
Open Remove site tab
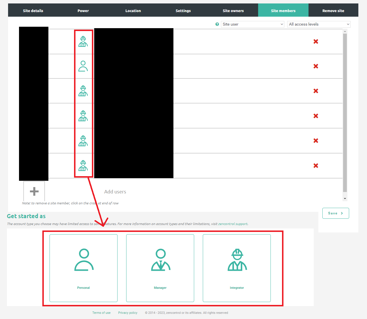pyautogui.click(x=333, y=11)
